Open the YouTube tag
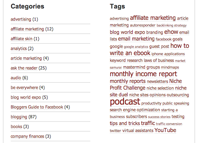Viewport: 198px width, 143px height. [165, 130]
